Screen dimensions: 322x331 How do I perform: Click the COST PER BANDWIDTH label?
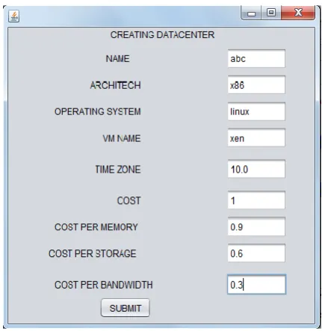[104, 285]
